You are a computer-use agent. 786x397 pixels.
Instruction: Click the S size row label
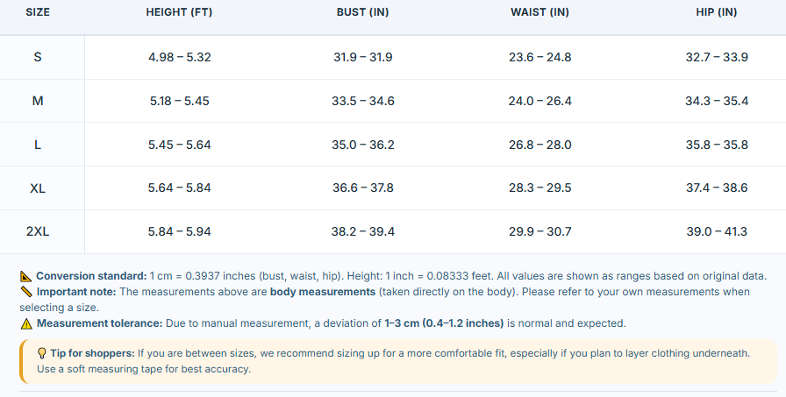(38, 57)
